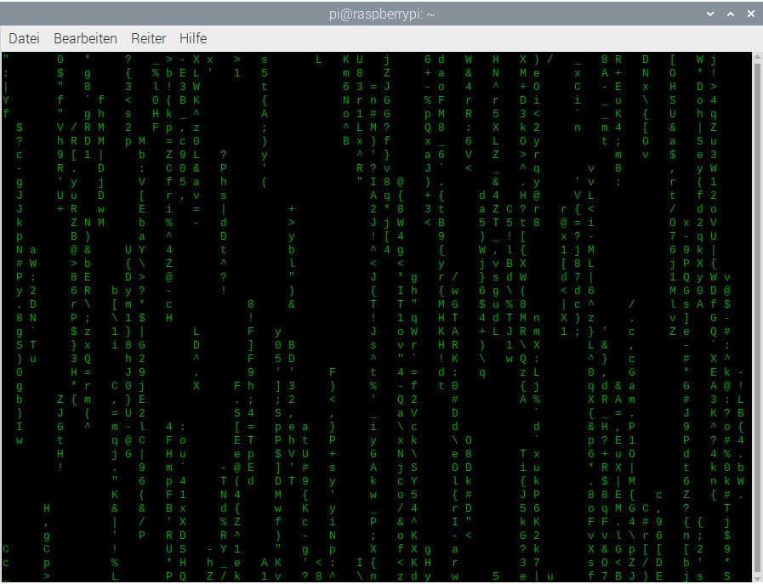Open the Hilfe menu

[193, 38]
